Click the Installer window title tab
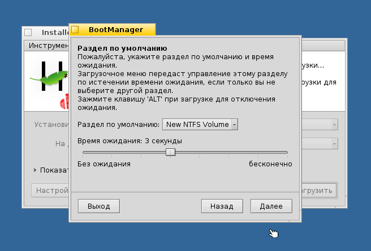Screen dimensions: 371x251 46,32
